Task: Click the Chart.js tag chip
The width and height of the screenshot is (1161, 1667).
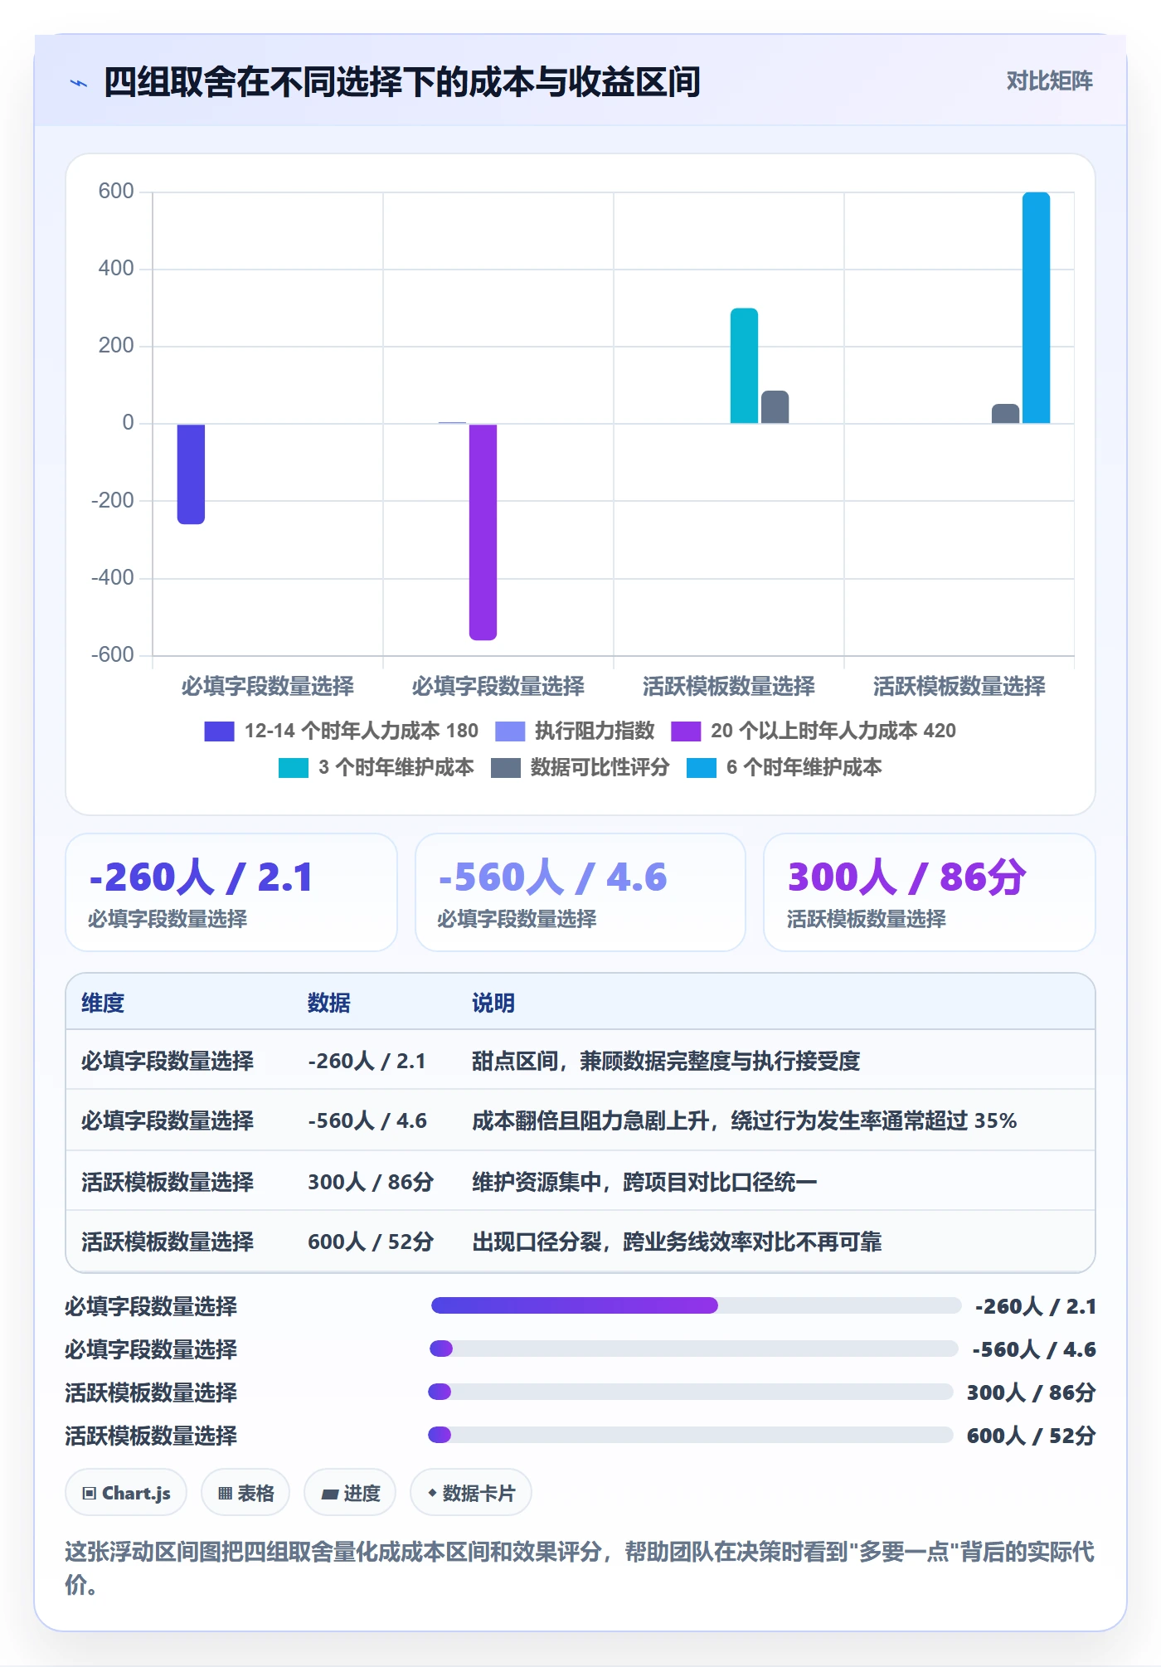Action: click(126, 1493)
